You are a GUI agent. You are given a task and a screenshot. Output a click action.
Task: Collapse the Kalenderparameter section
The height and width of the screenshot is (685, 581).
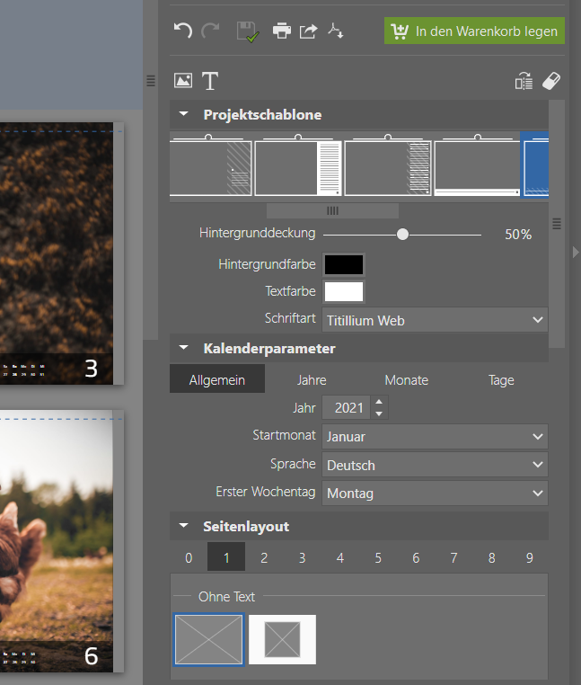[184, 348]
